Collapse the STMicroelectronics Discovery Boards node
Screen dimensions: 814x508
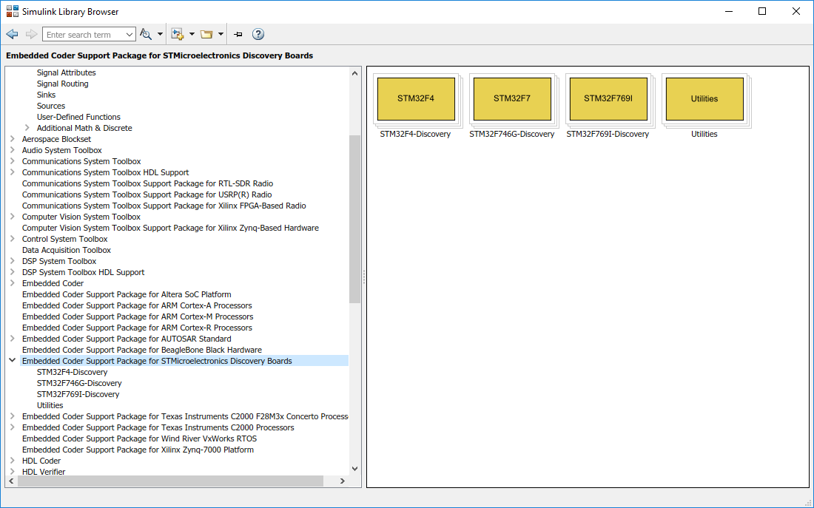pos(13,361)
